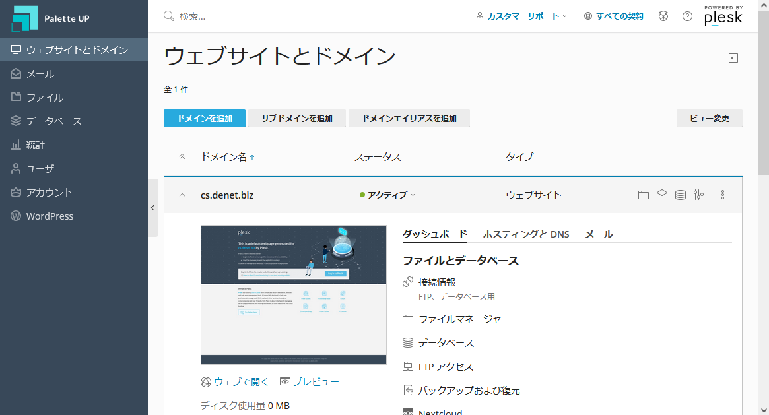Screen dimensions: 769x415
Task: Open the WordPress sidebar item
Action: point(73,216)
